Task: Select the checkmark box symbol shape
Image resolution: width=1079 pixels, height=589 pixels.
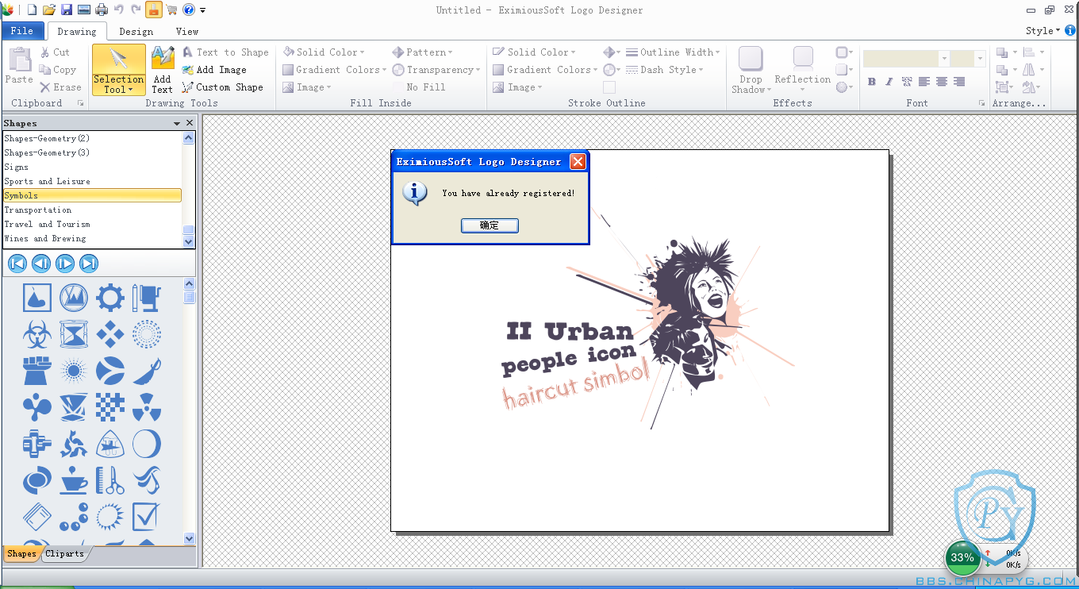Action: pyautogui.click(x=147, y=517)
